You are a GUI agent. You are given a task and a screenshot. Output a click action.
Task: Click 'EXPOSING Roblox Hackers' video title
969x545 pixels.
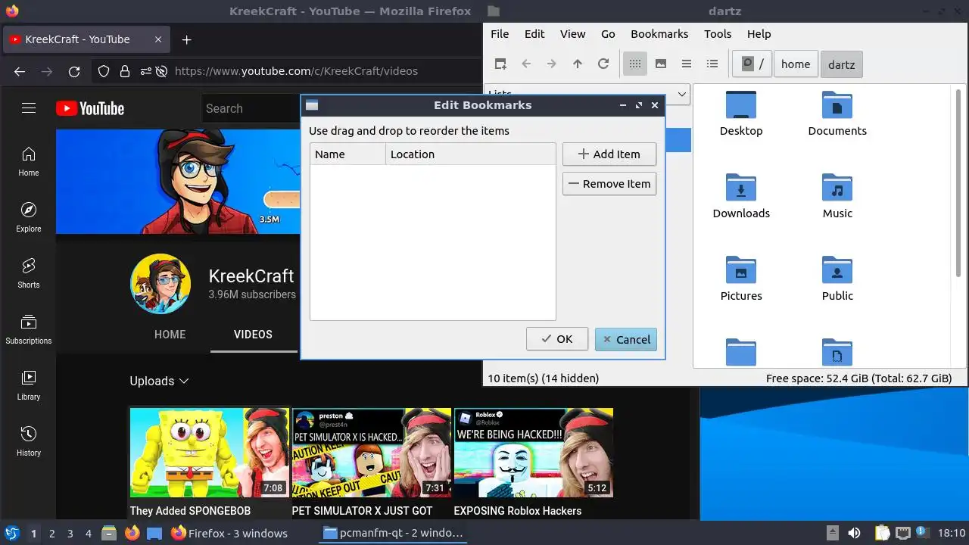(518, 511)
